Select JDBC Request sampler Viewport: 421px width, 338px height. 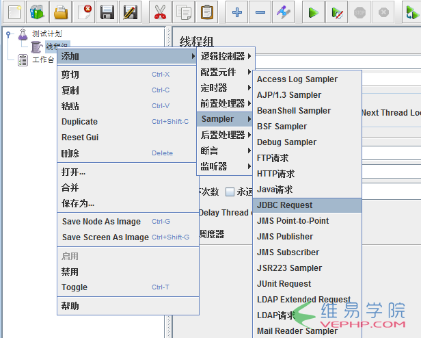[307, 205]
